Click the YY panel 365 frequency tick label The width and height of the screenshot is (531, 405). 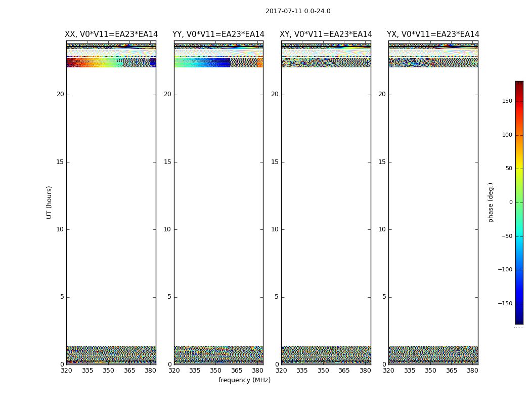[x=237, y=371]
